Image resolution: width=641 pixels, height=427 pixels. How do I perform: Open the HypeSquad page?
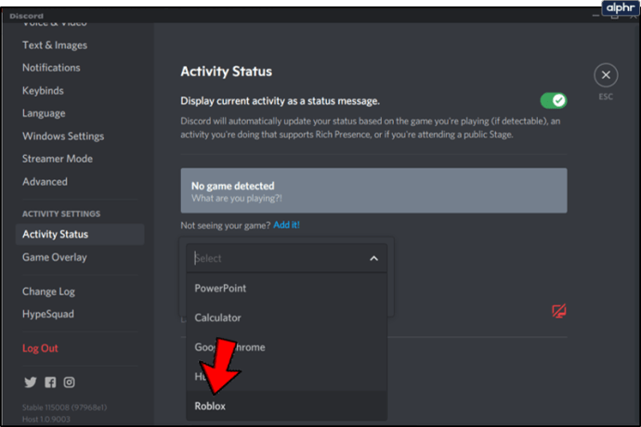pyautogui.click(x=47, y=314)
